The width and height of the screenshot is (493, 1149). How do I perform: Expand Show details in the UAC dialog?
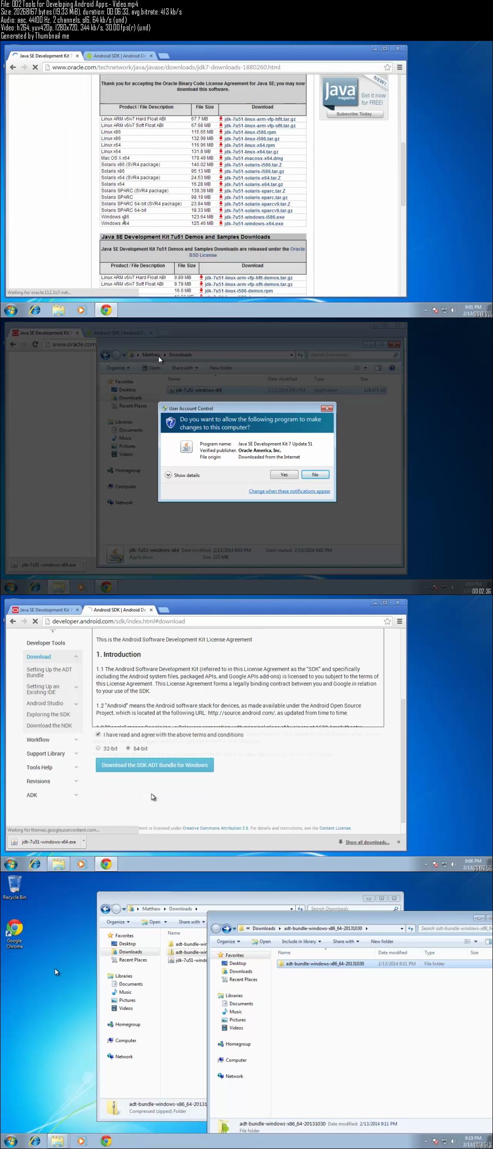(x=182, y=475)
